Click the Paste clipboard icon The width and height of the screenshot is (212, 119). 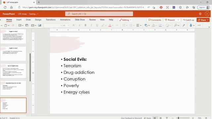click(6, 25)
